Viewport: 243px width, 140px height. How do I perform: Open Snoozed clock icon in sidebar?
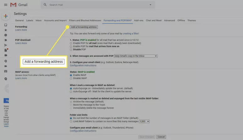click(x=6, y=35)
